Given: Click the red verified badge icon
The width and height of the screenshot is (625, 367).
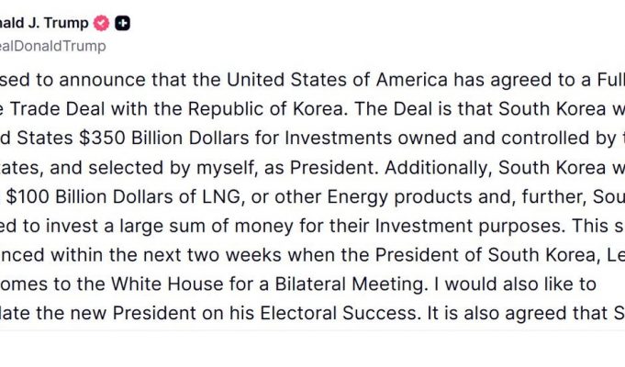Looking at the screenshot, I should (x=103, y=24).
